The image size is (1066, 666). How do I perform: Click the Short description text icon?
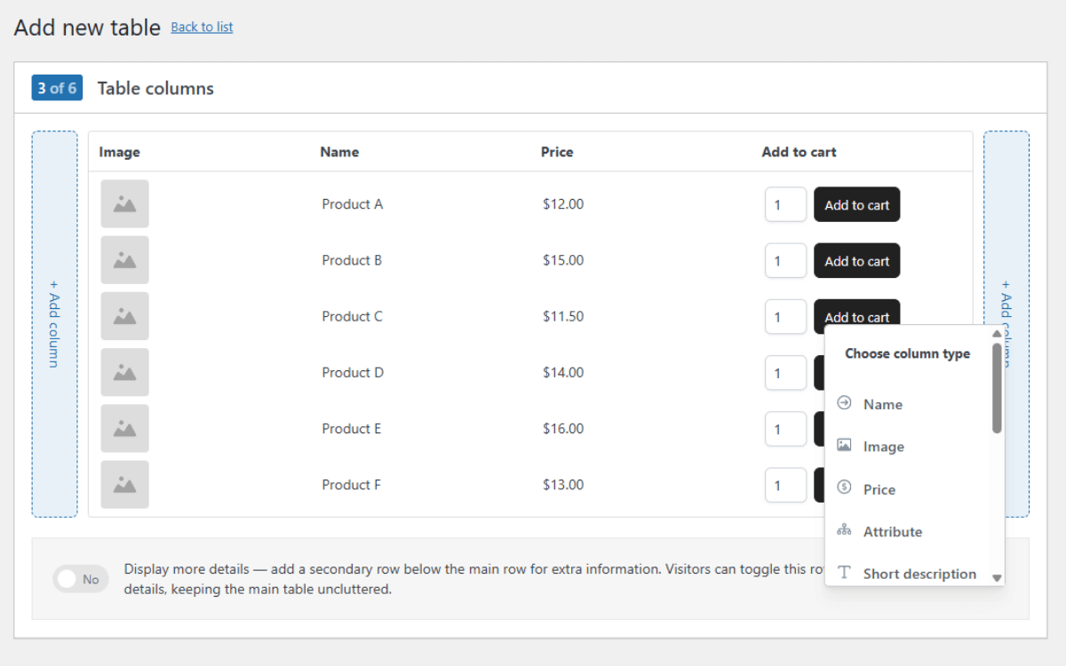[x=844, y=573]
